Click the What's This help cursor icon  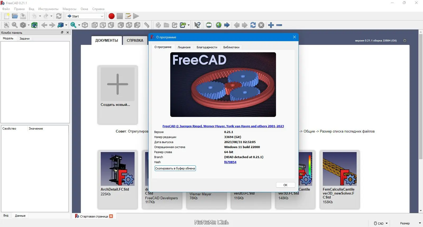coord(197,25)
